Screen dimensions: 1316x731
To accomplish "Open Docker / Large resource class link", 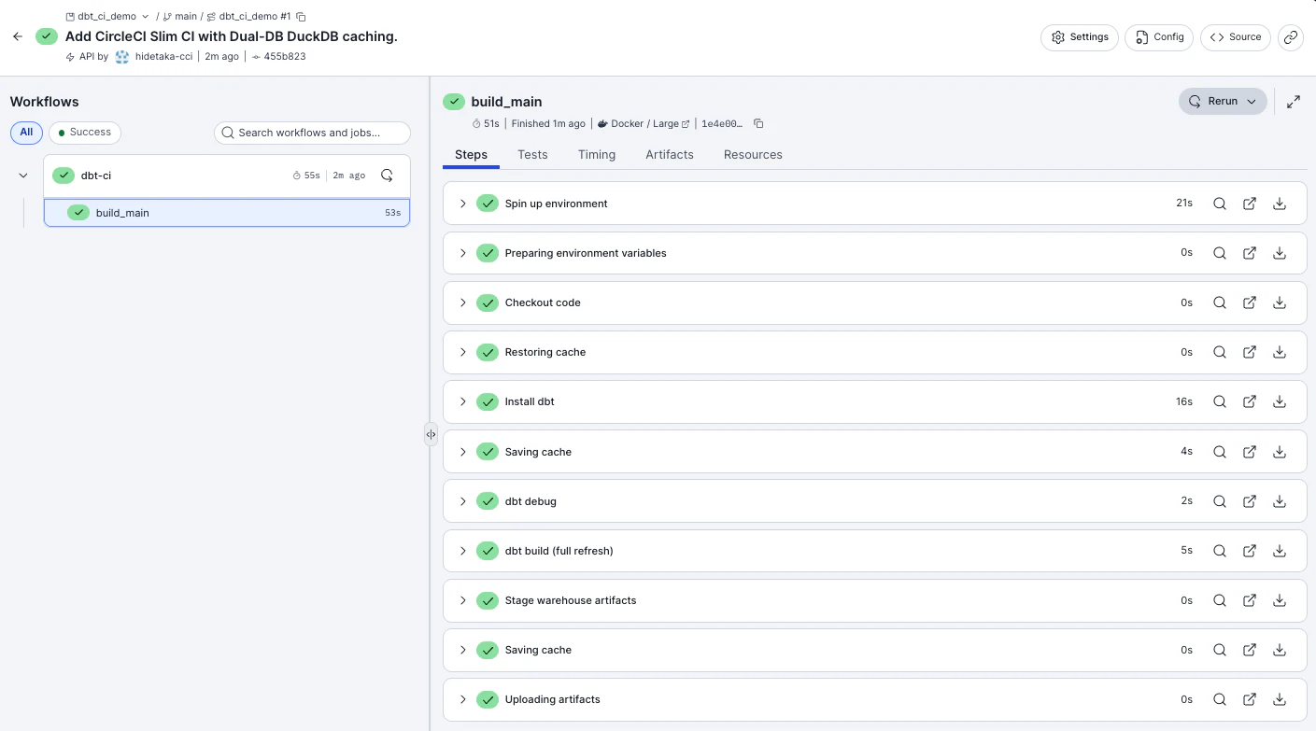I will [644, 123].
